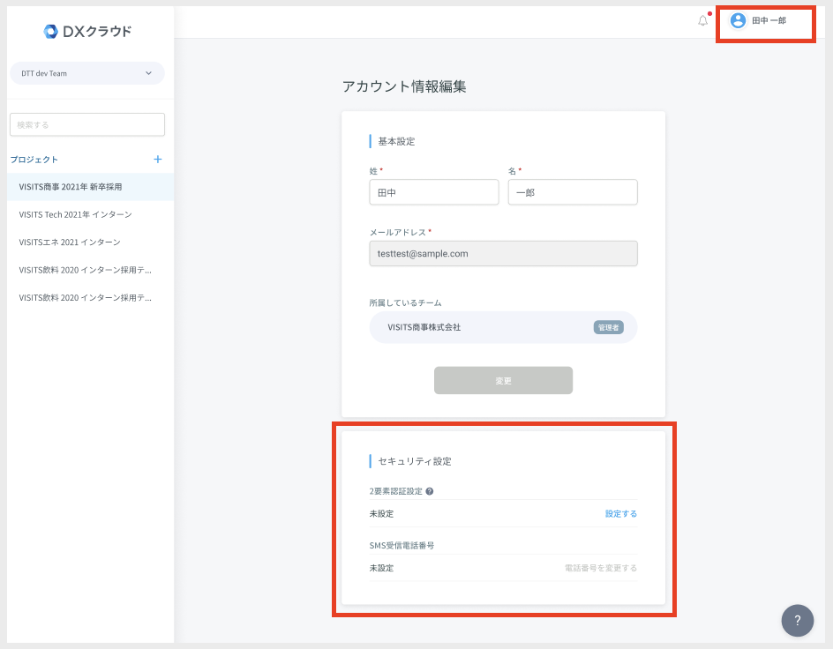Image resolution: width=833 pixels, height=649 pixels.
Task: Click the user avatar icon beside 田中 一郎
Action: [x=738, y=20]
